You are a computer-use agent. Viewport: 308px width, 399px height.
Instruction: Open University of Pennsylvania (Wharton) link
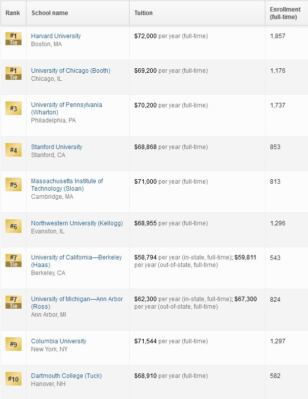67,108
